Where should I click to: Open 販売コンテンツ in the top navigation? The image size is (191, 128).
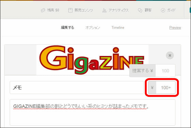click(x=80, y=10)
